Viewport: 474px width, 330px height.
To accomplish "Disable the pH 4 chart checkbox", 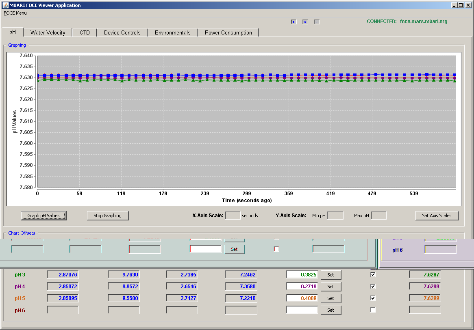I will tap(373, 286).
